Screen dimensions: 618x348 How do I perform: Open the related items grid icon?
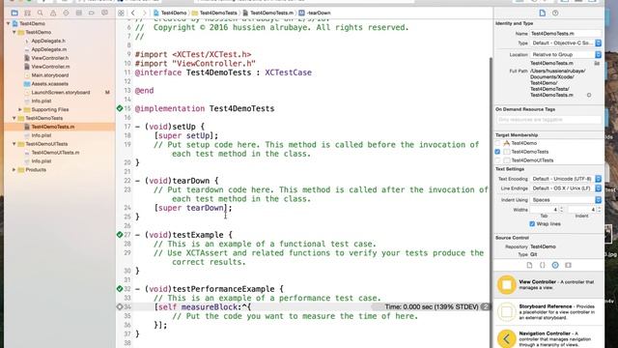tap(121, 13)
